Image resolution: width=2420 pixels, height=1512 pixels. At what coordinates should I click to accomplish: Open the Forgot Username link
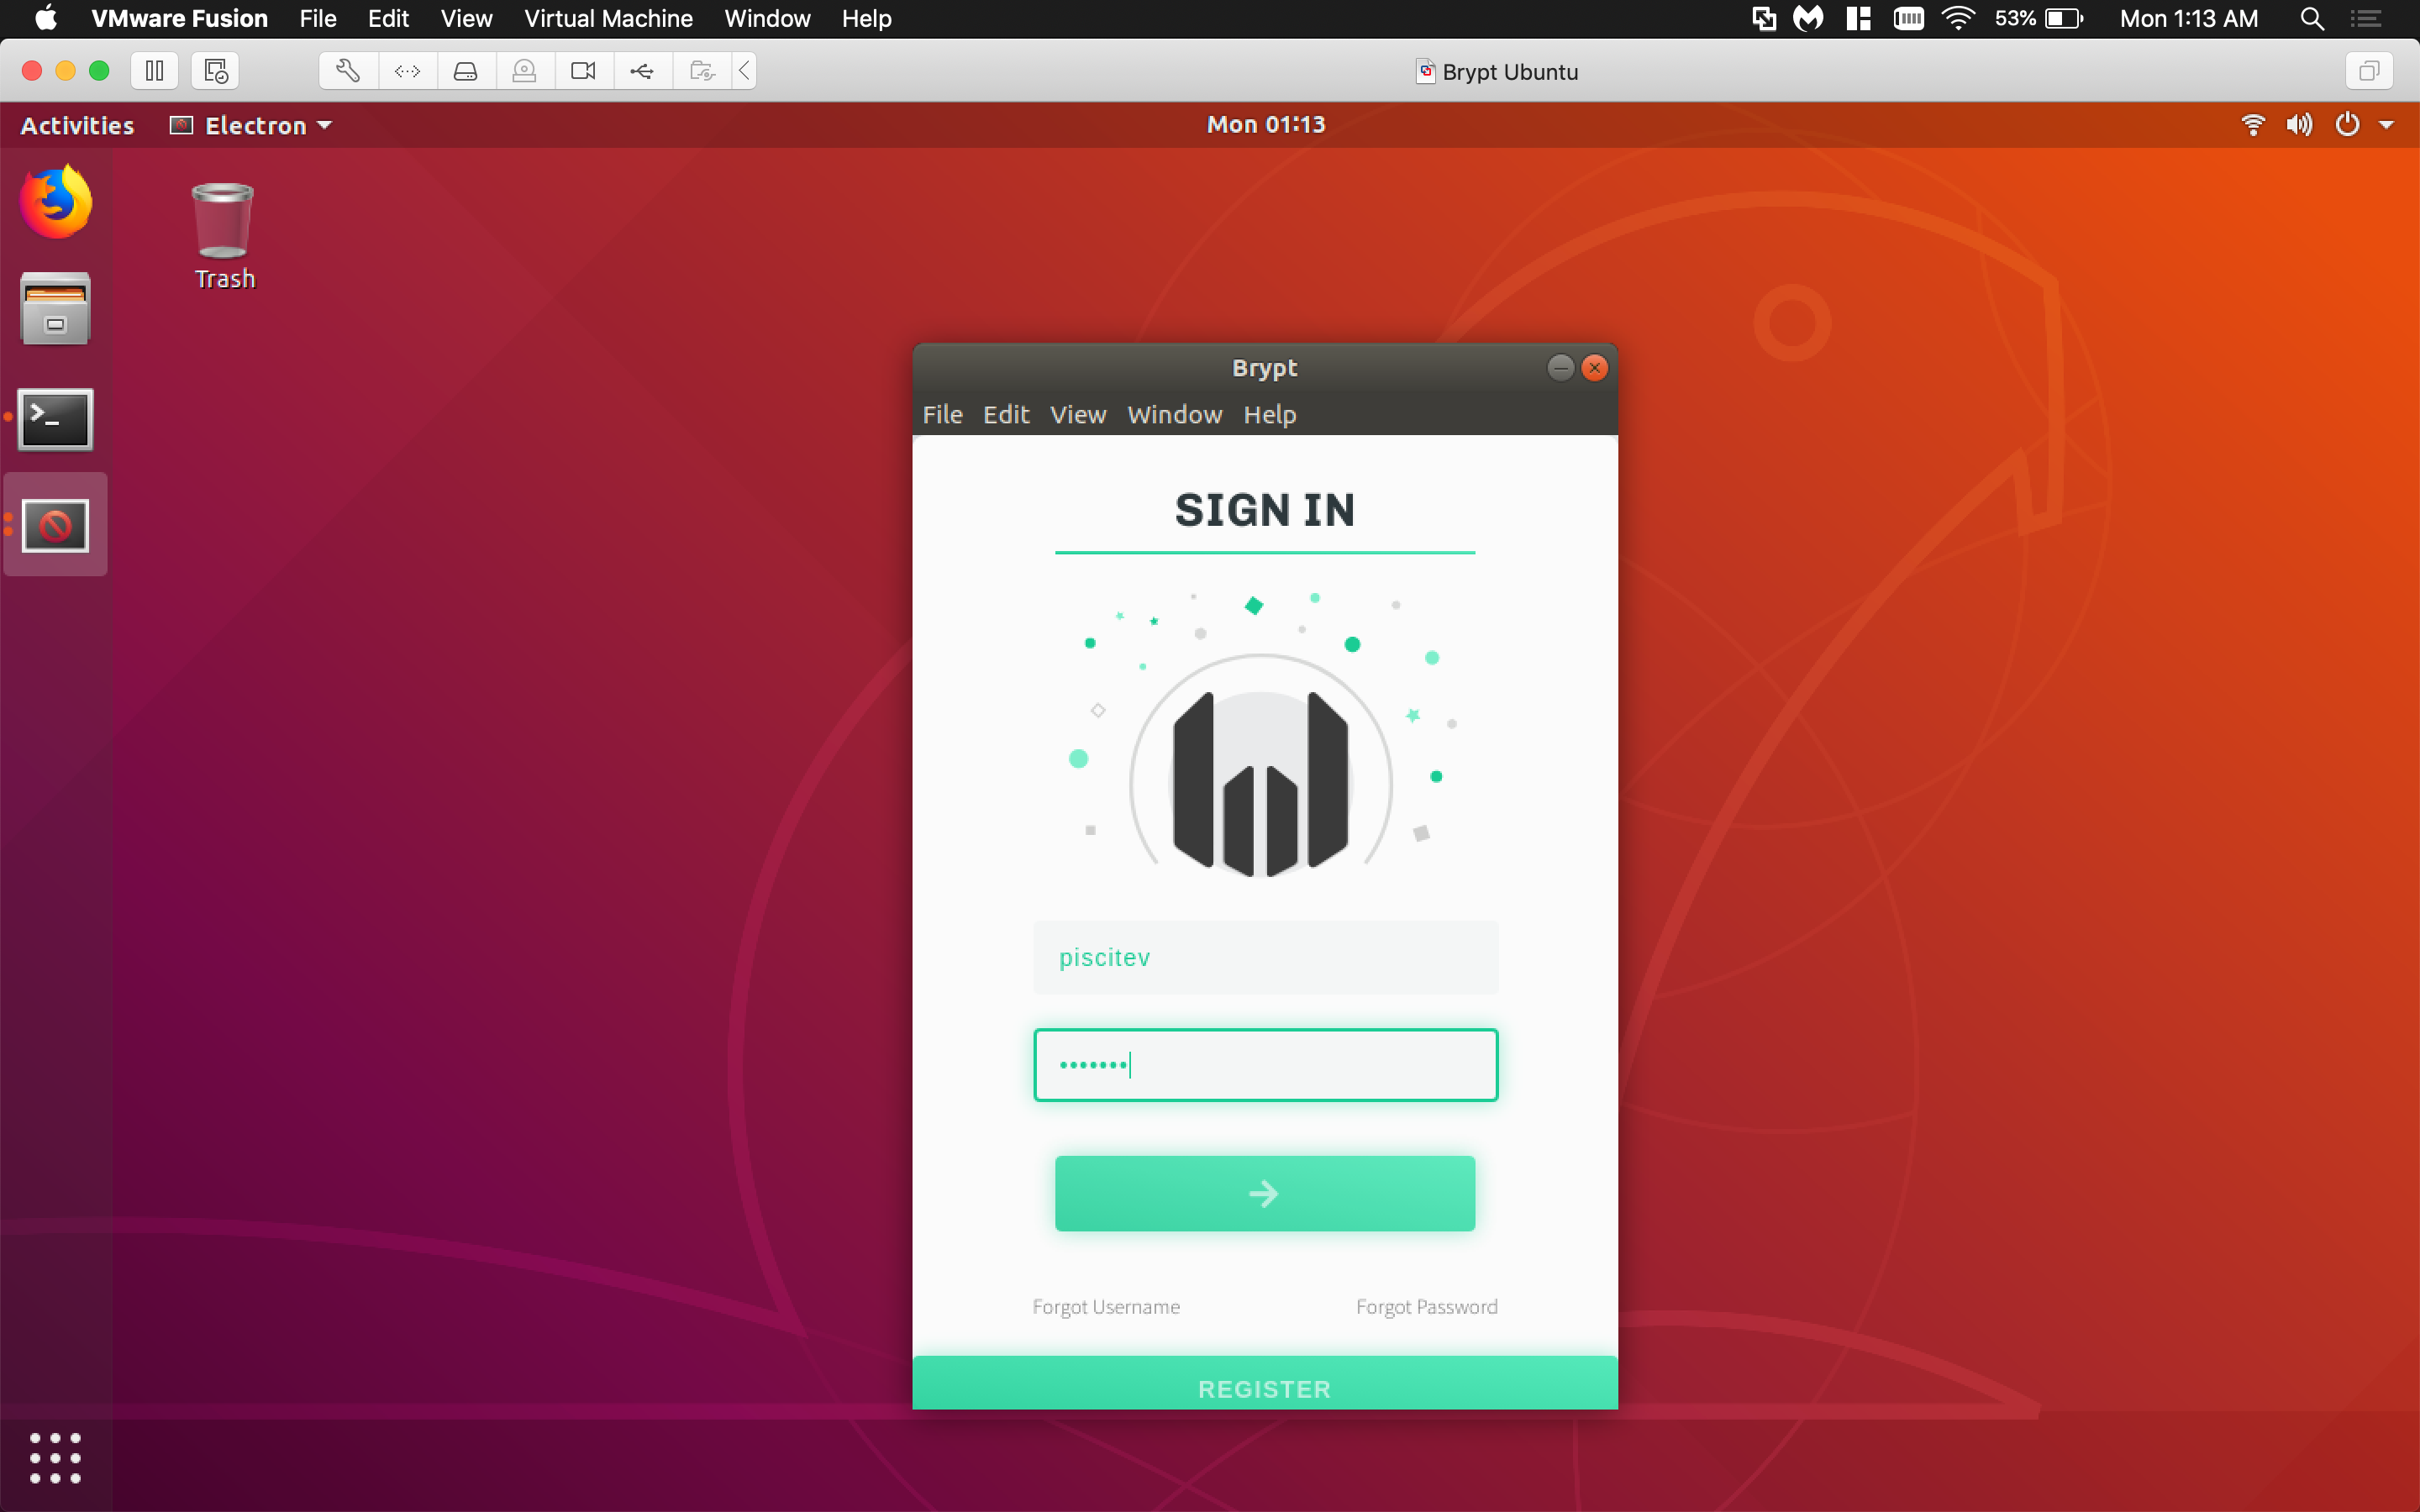pyautogui.click(x=1106, y=1307)
